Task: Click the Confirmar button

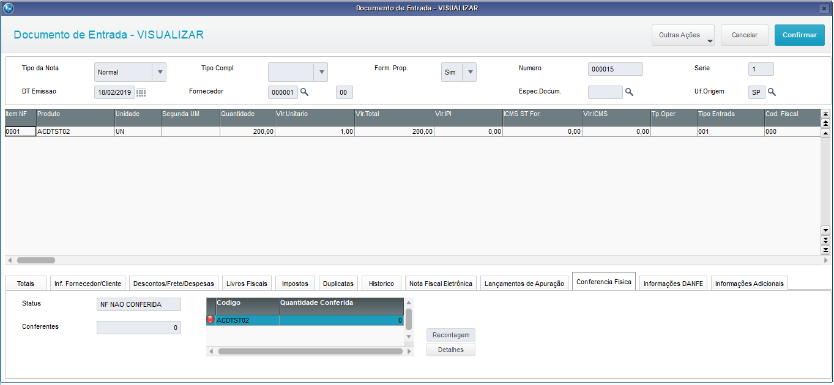Action: [800, 35]
